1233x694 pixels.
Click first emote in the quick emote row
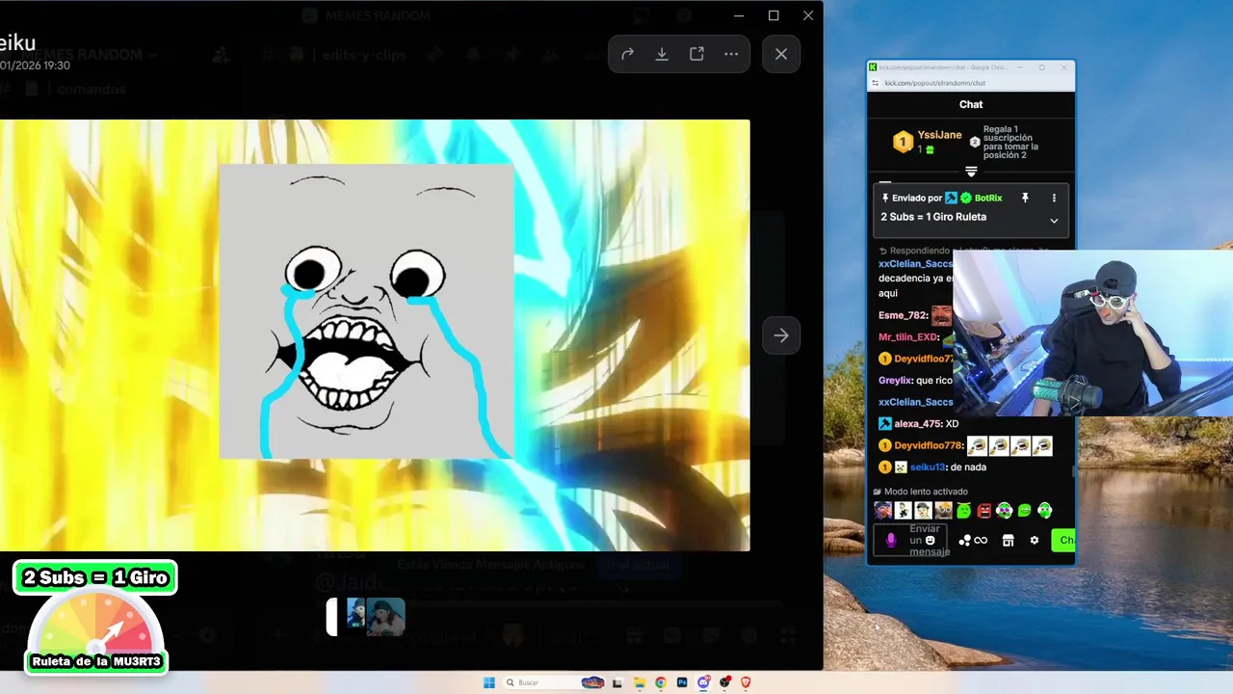coord(882,510)
